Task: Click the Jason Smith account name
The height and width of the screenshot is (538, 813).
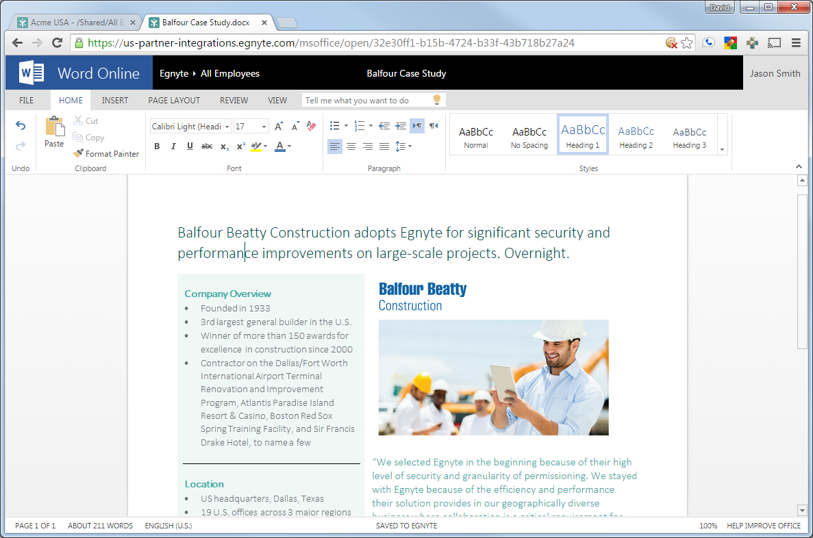Action: pyautogui.click(x=775, y=74)
